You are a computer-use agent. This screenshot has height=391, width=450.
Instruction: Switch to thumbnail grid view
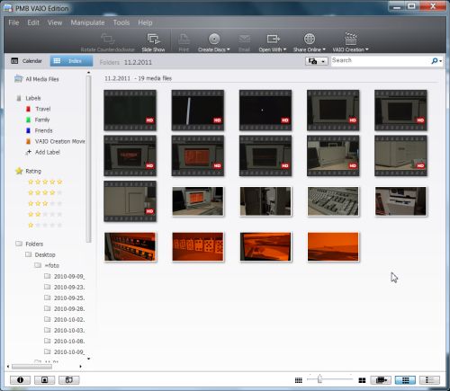tap(405, 380)
